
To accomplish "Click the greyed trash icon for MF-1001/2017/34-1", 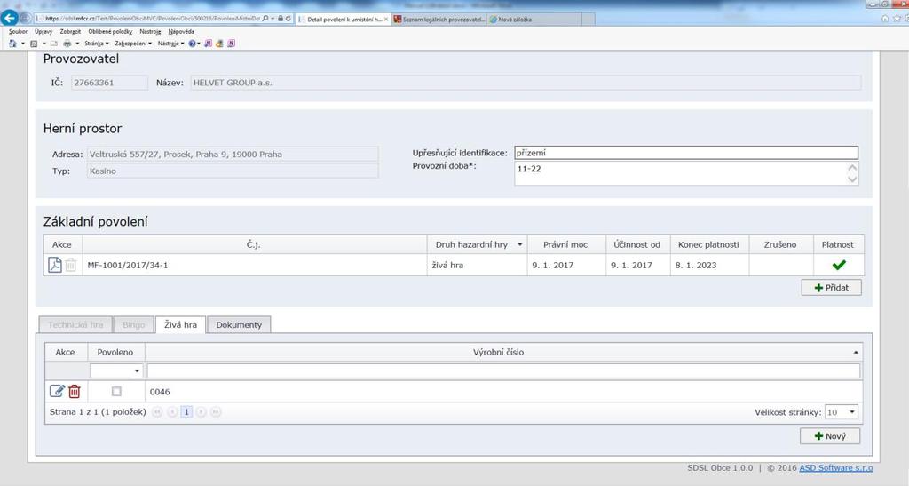I will pyautogui.click(x=71, y=265).
